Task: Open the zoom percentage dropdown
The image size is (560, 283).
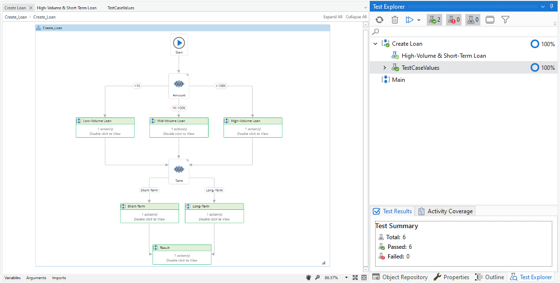Action: click(347, 278)
